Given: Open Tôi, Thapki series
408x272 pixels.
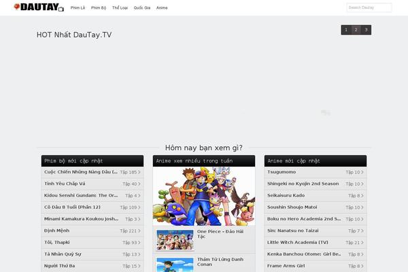Looking at the screenshot, I should point(57,242).
